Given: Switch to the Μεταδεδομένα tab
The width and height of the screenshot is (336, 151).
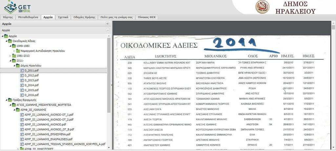Looking at the screenshot, I should coord(28,17).
